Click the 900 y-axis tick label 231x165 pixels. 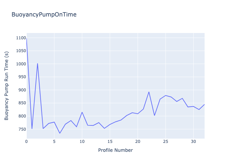tap(21, 90)
